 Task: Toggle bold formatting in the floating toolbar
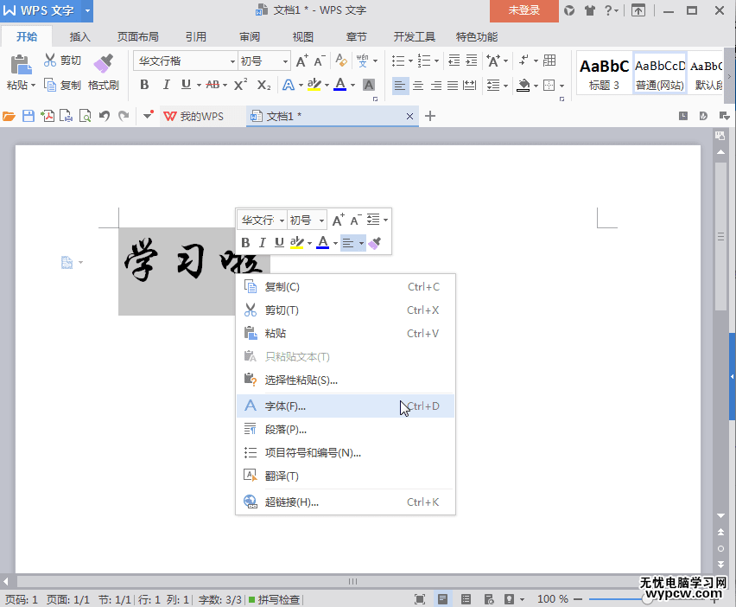(246, 242)
